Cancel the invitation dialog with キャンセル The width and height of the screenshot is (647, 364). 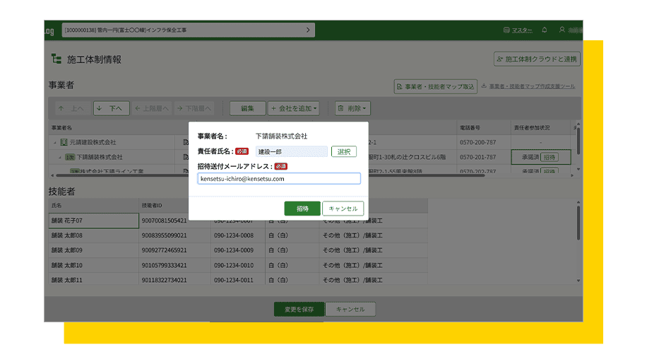click(343, 209)
